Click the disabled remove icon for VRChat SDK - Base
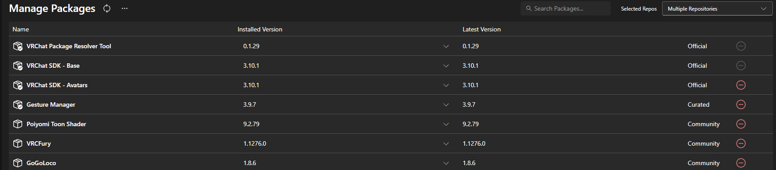 [x=741, y=66]
